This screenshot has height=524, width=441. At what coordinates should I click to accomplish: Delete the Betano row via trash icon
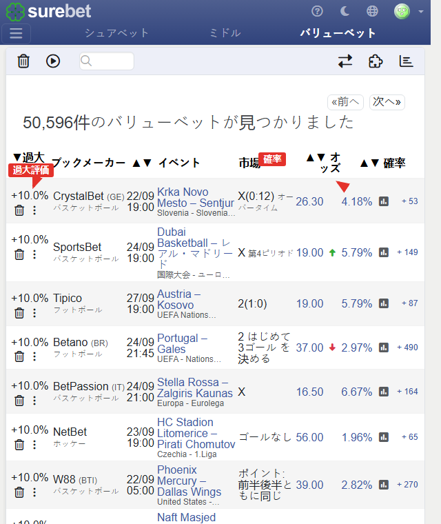click(19, 356)
